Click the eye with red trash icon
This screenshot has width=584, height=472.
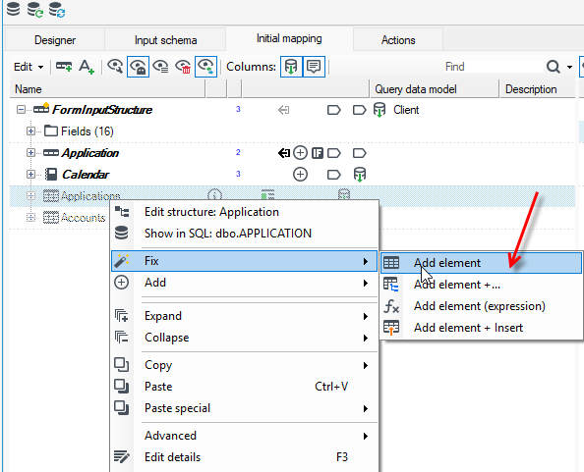pyautogui.click(x=183, y=67)
